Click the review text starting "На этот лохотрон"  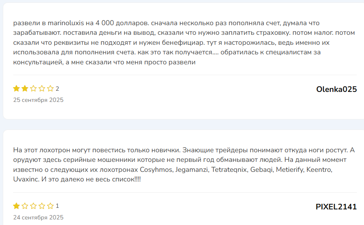pos(184,165)
